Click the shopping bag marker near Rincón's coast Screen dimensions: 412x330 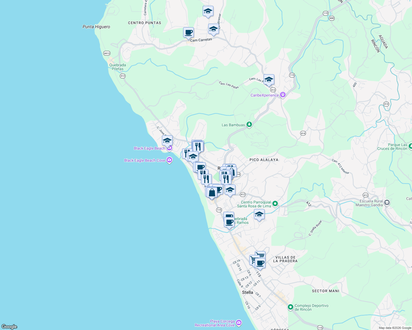pyautogui.click(x=212, y=192)
